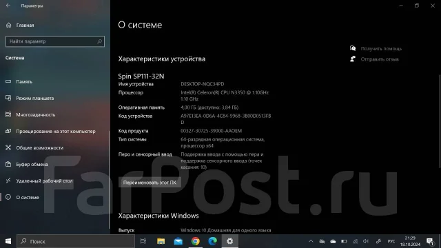The width and height of the screenshot is (441, 248).
Task: Click device name DESKTOP-NQC34PD text
Action: click(x=202, y=84)
